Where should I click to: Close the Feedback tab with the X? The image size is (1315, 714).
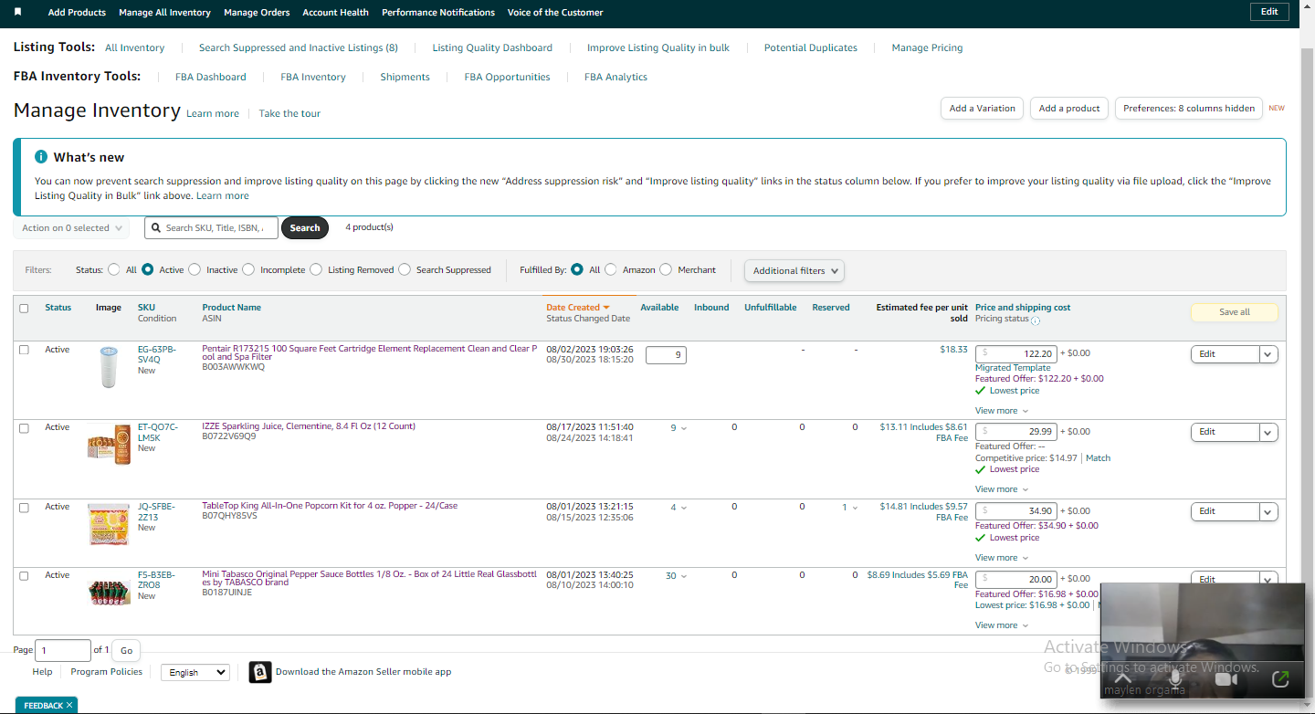click(68, 706)
